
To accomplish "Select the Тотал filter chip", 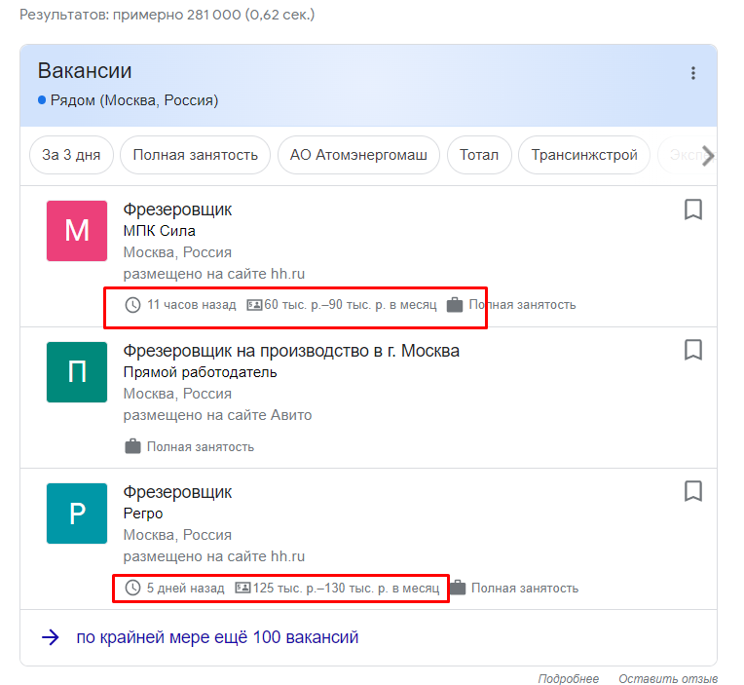I will (x=479, y=155).
